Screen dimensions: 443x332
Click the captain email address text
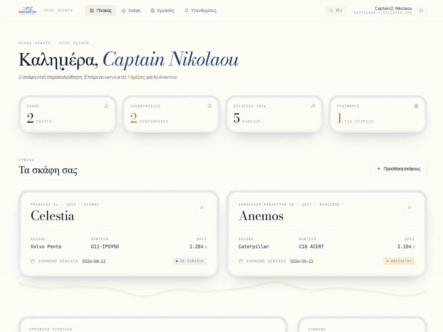coord(383,13)
